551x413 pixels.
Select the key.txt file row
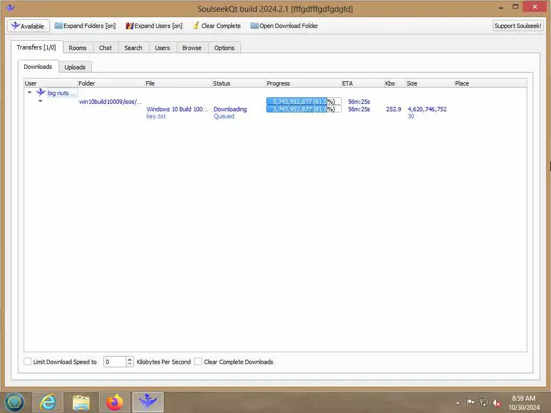click(156, 116)
